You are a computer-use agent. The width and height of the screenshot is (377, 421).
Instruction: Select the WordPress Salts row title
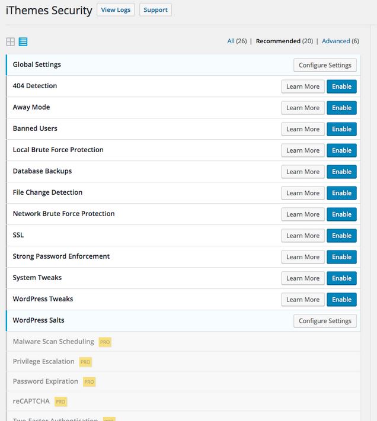coord(39,320)
